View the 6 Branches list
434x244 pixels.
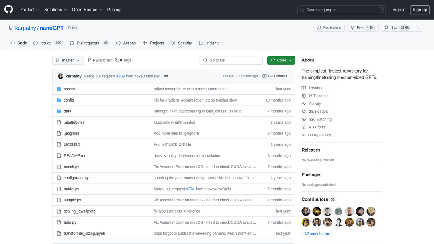click(100, 60)
